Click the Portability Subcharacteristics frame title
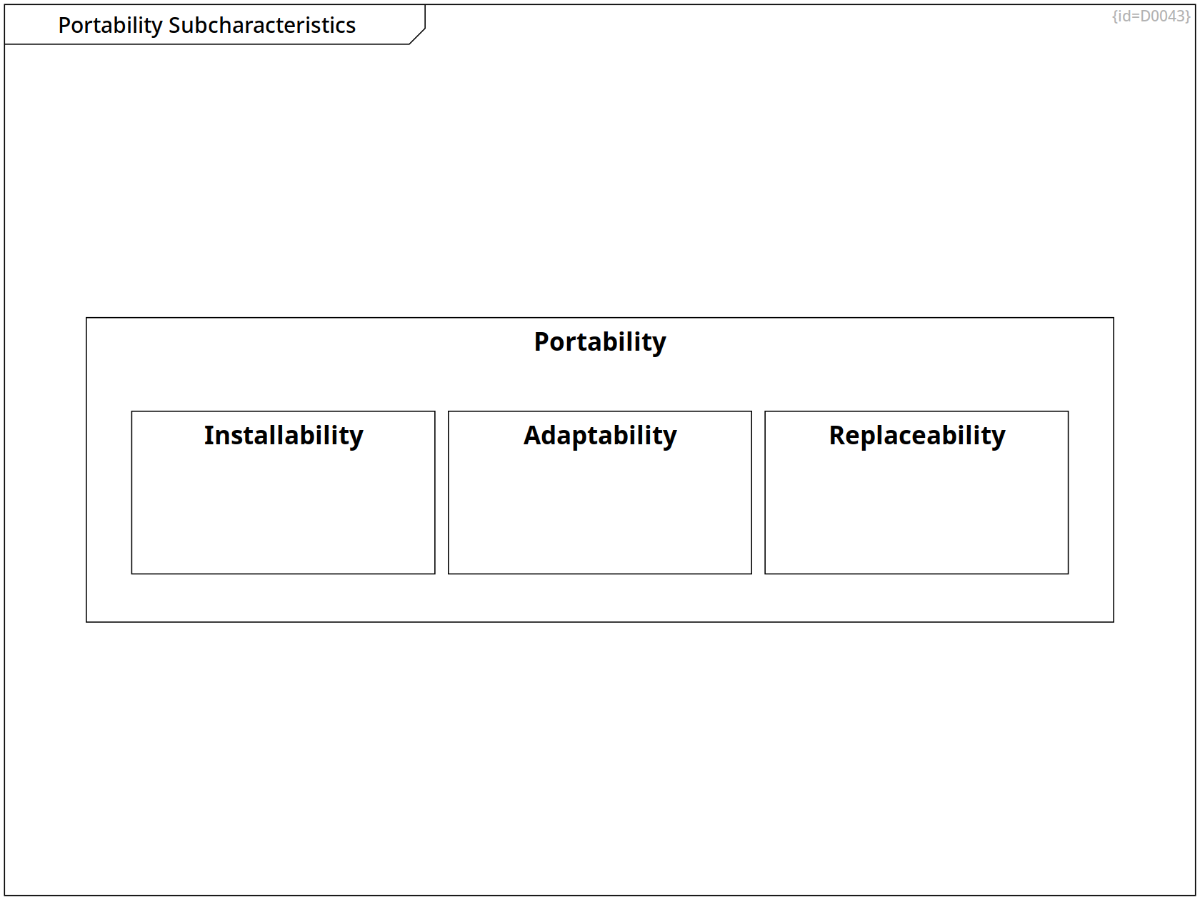The width and height of the screenshot is (1200, 900). [206, 25]
